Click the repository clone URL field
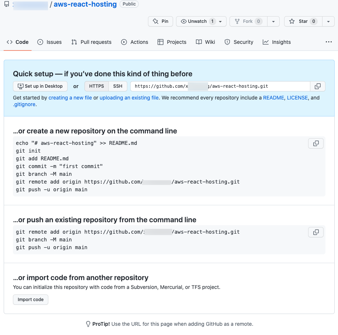 pos(220,86)
